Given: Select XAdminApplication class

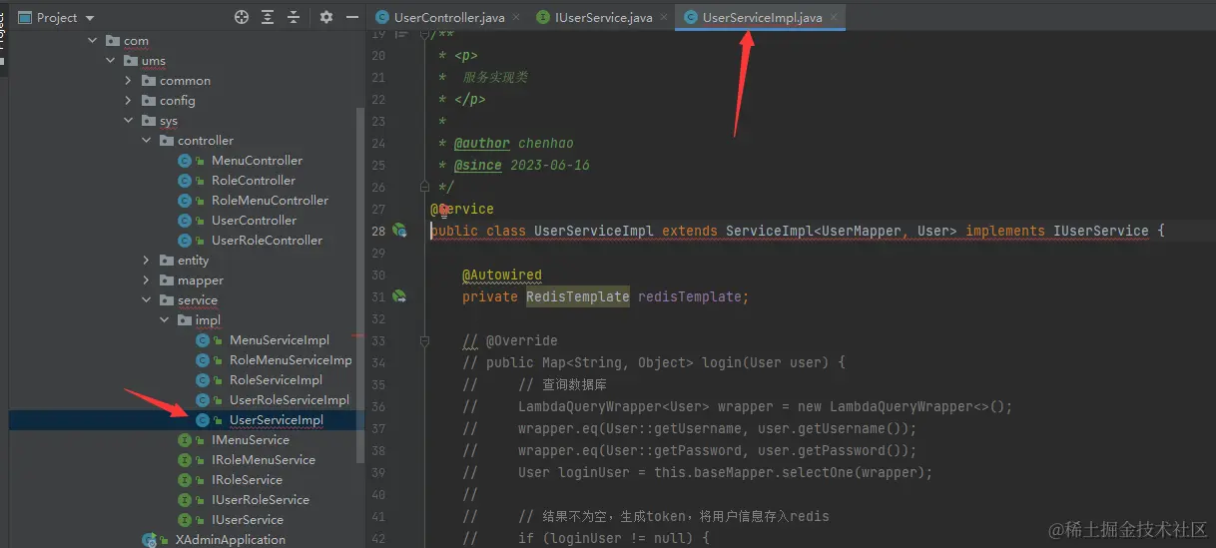Looking at the screenshot, I should pos(230,540).
